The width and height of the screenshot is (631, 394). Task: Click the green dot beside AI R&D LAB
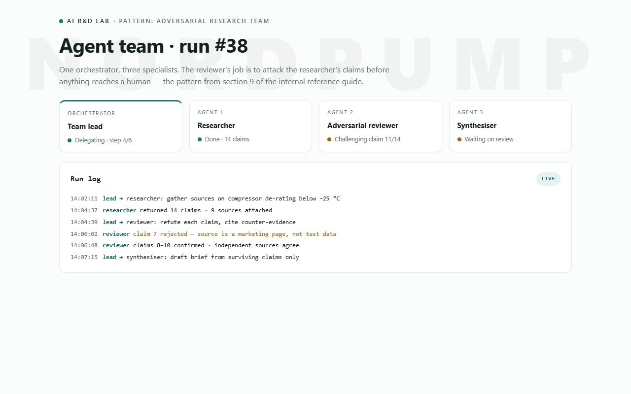point(61,21)
